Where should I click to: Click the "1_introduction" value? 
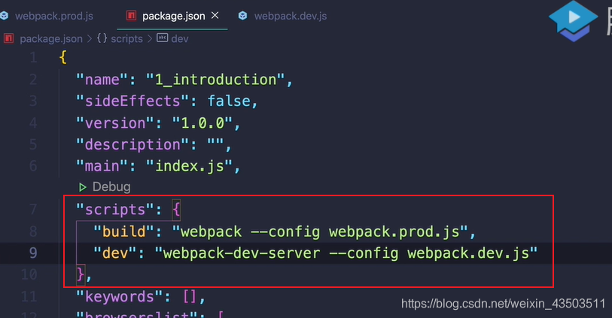(216, 80)
